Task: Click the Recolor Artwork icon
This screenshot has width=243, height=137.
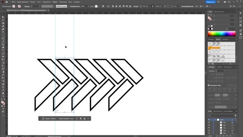Action: click(x=103, y=6)
